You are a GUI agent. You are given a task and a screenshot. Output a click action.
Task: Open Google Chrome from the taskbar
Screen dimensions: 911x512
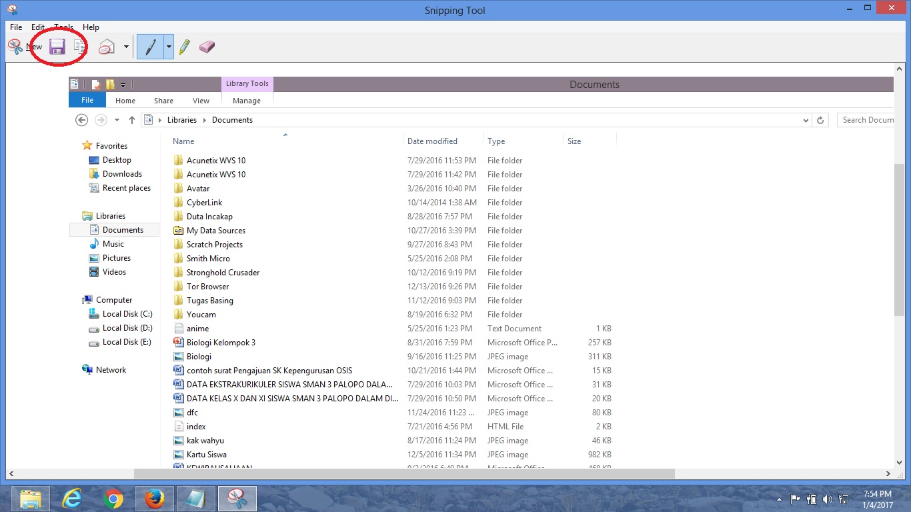coord(113,498)
